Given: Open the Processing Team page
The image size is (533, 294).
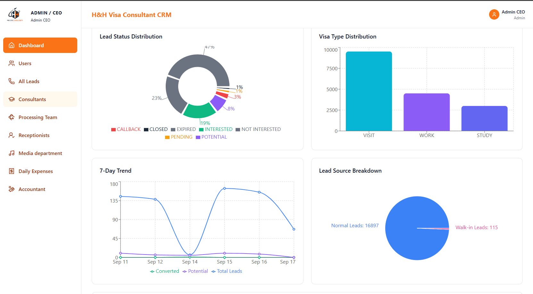Looking at the screenshot, I should pyautogui.click(x=40, y=117).
